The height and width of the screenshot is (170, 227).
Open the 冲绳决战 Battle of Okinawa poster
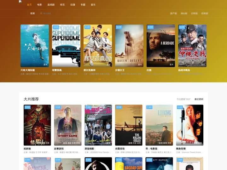tap(192, 46)
